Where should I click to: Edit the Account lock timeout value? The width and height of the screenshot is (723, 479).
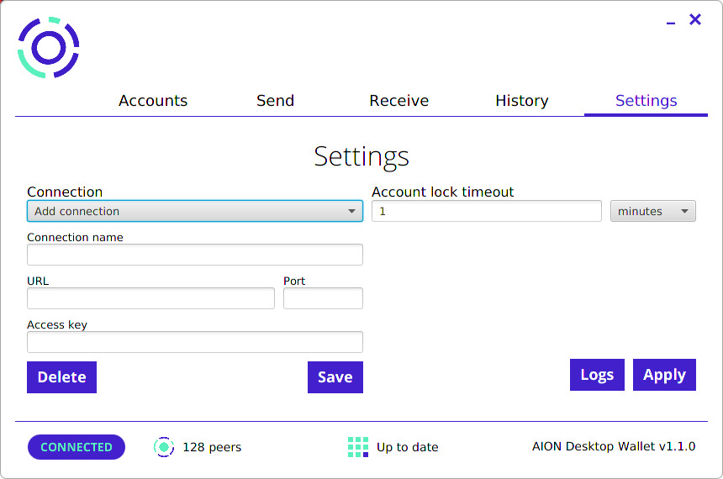pyautogui.click(x=487, y=211)
